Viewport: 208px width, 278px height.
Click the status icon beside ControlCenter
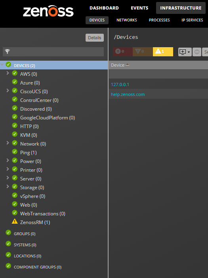[15, 99]
